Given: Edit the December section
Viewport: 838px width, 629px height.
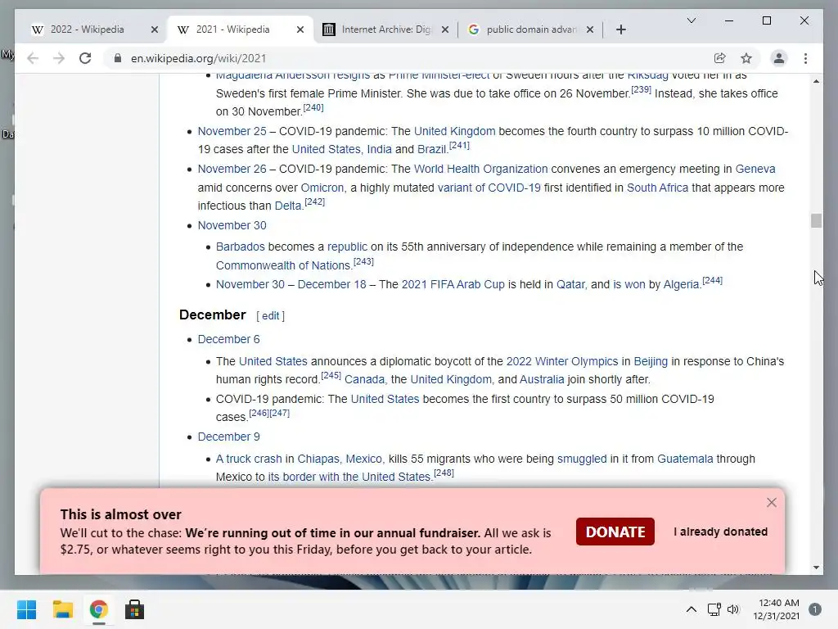Looking at the screenshot, I should click(270, 315).
